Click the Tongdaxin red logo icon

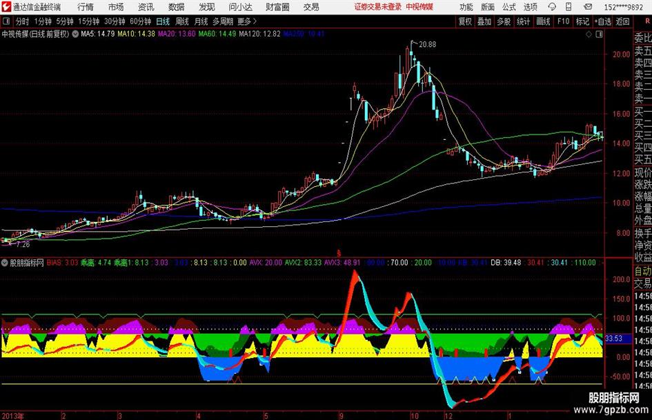click(x=6, y=7)
